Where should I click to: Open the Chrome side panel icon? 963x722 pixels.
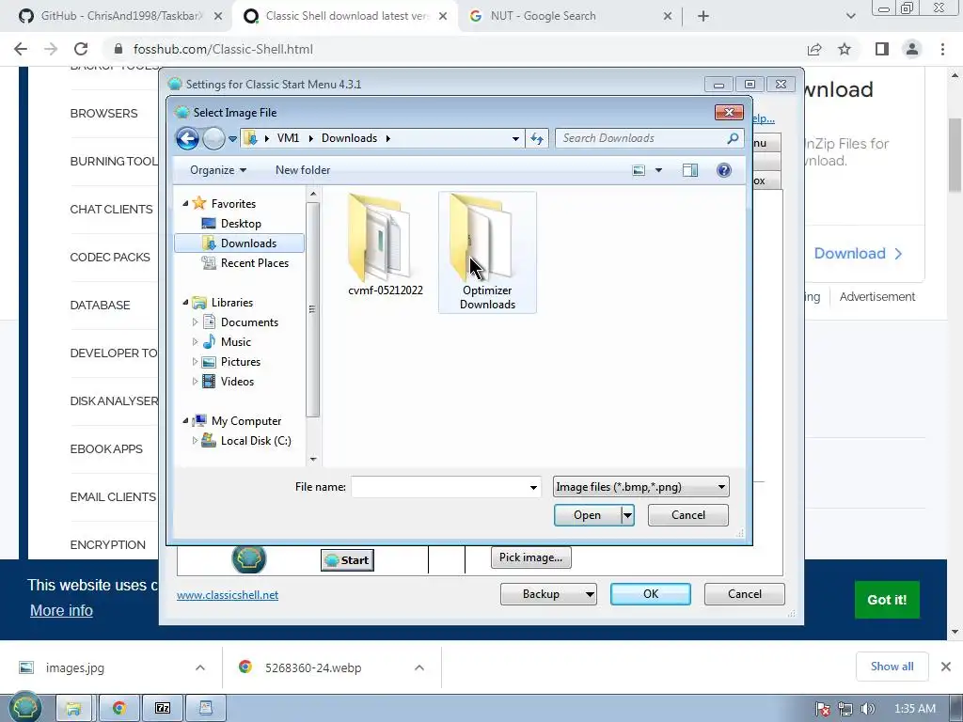(882, 49)
